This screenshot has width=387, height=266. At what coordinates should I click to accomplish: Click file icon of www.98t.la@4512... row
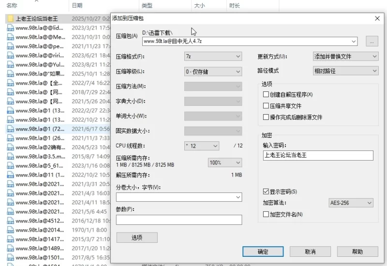(x=10, y=221)
